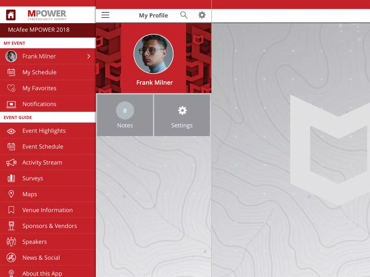Expand Frank Milner chevron arrow
The width and height of the screenshot is (370, 277).
pos(89,56)
